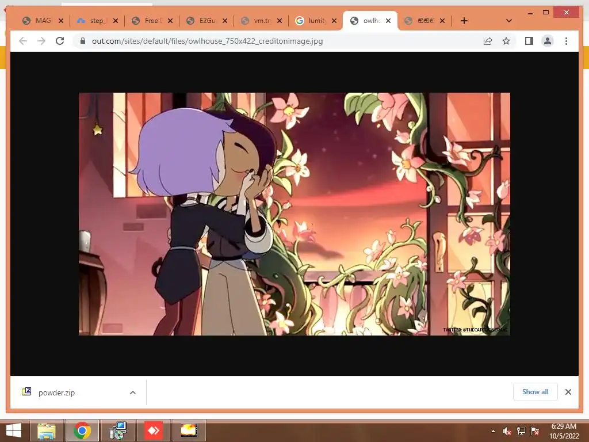
Task: Open the image viewer taskbar app
Action: [189, 430]
